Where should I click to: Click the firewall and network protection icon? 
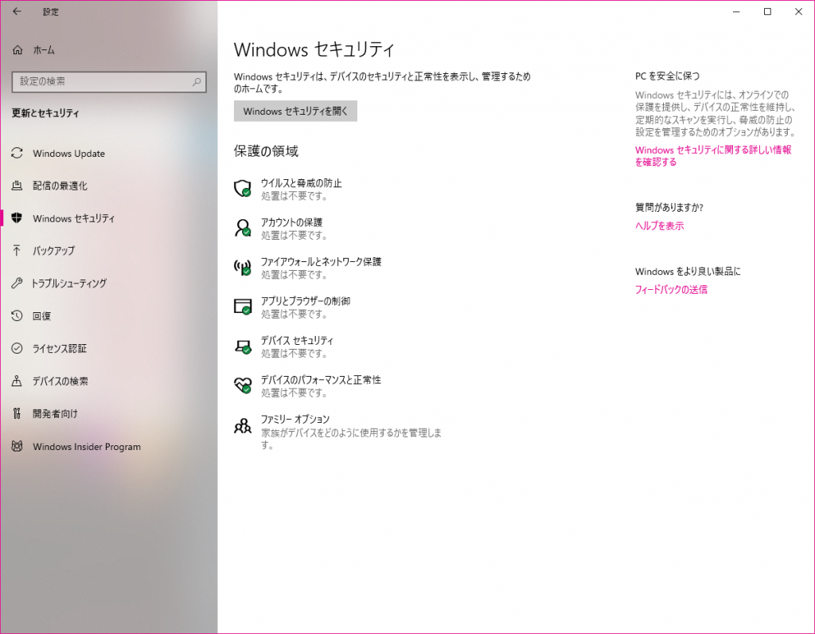242,268
